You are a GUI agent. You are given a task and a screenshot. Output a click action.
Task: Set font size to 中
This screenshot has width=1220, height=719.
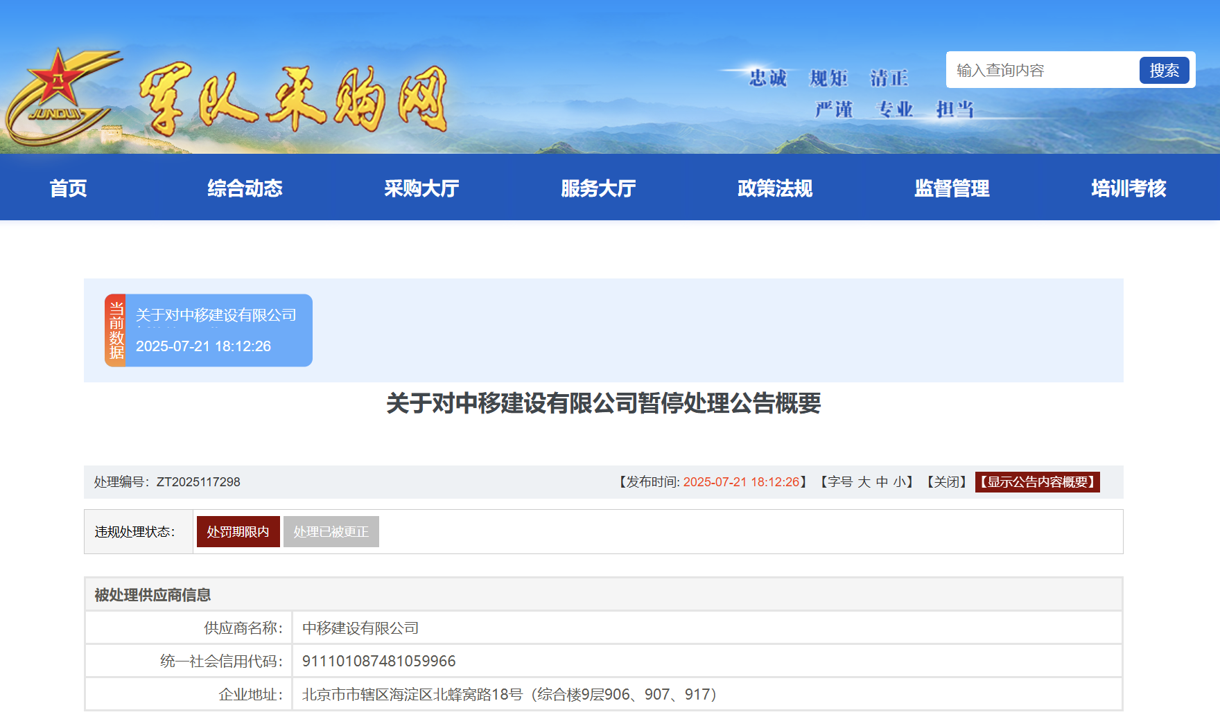pyautogui.click(x=882, y=481)
